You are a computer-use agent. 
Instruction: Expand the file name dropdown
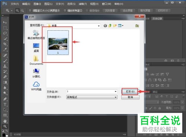click(115, 91)
